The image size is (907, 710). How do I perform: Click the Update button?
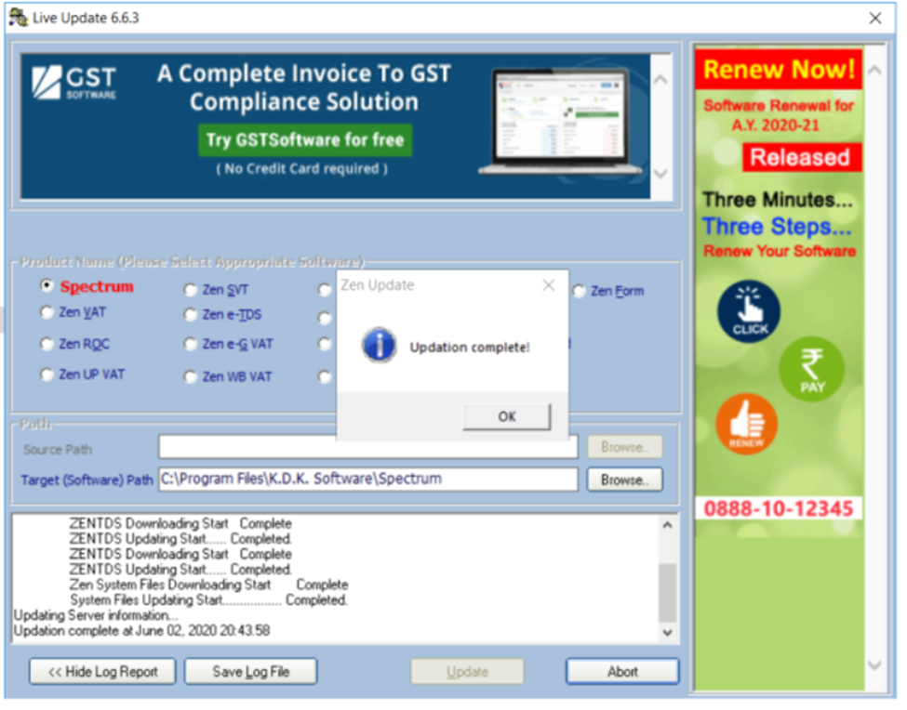[x=467, y=671]
